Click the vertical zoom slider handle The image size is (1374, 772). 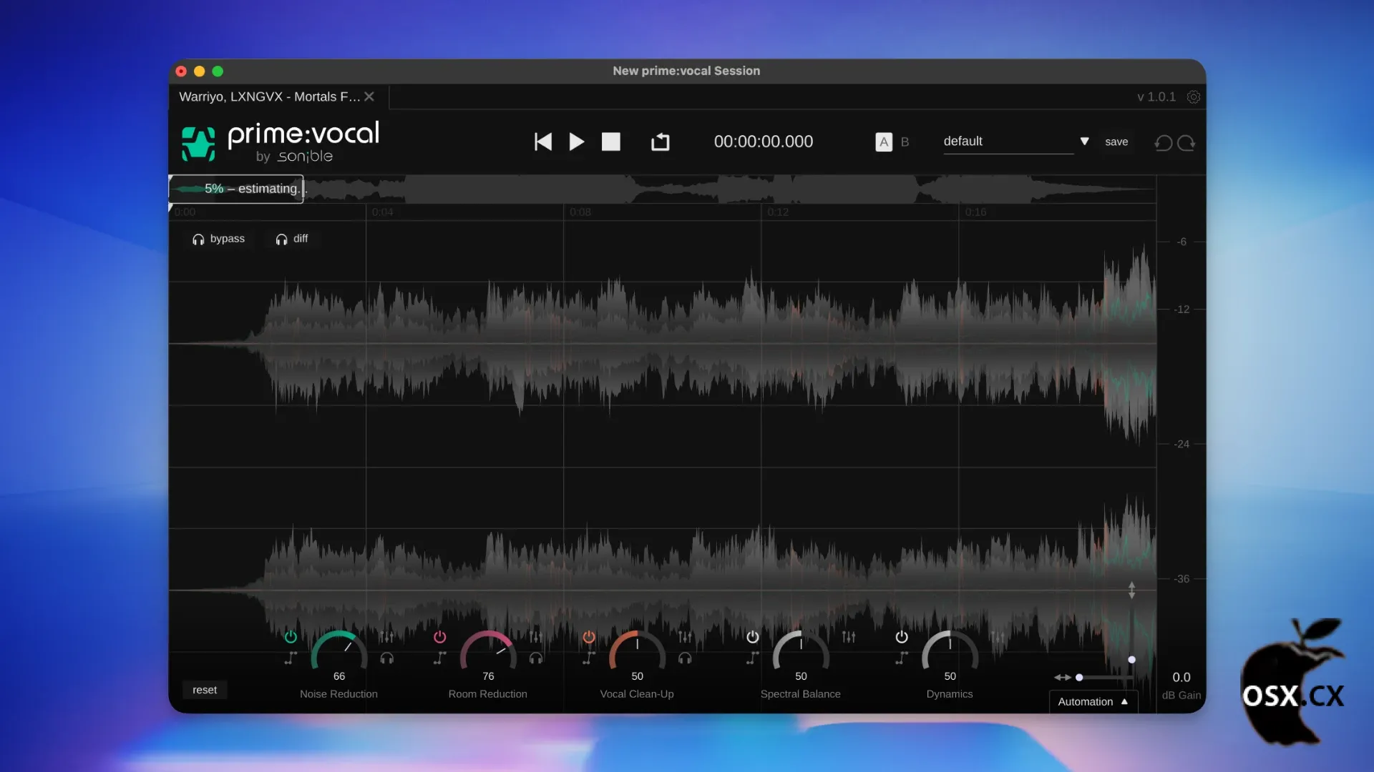click(1131, 660)
